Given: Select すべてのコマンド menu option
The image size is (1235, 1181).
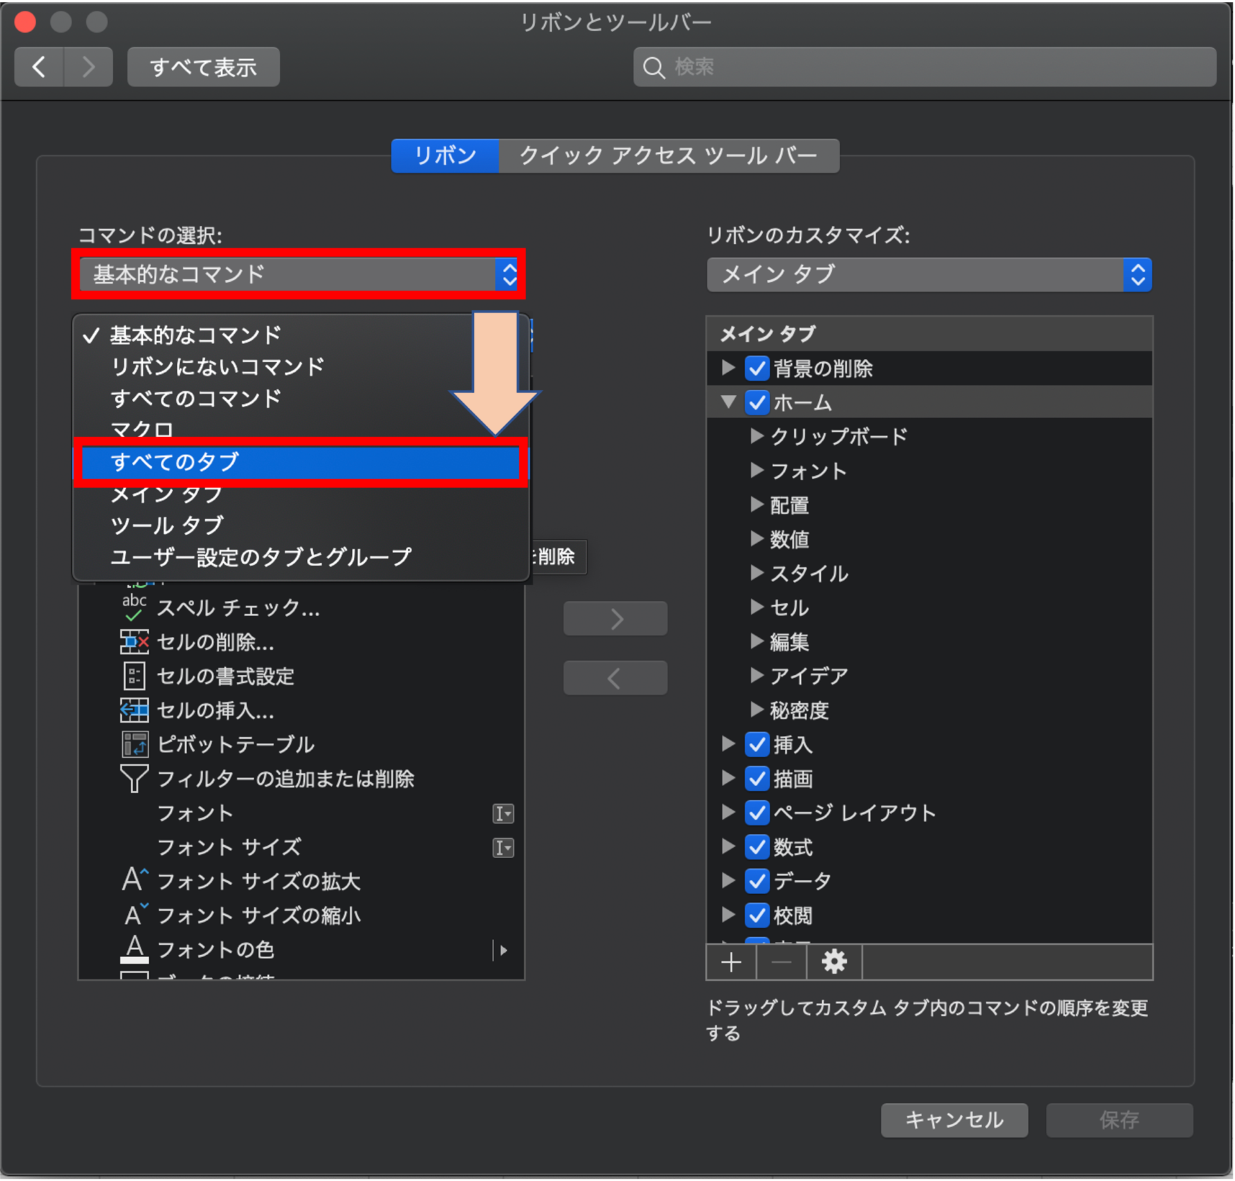Looking at the screenshot, I should click(301, 399).
